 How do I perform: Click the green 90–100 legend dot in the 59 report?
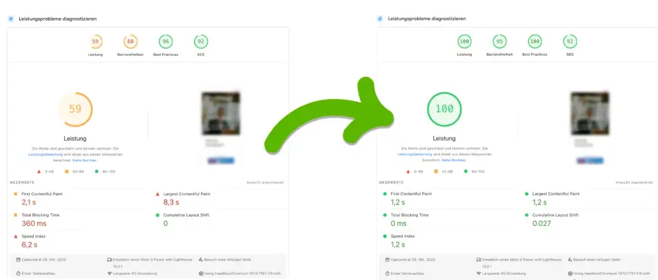coord(97,171)
